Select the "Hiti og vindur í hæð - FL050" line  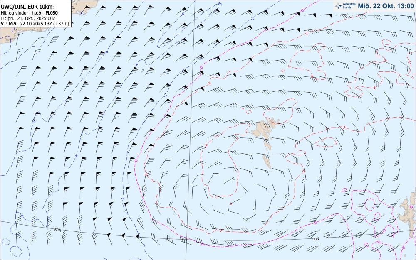[x=29, y=13]
